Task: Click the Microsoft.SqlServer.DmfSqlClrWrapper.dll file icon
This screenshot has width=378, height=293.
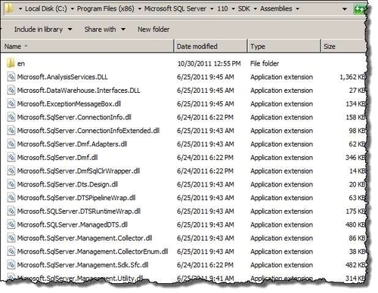Action: (11, 171)
